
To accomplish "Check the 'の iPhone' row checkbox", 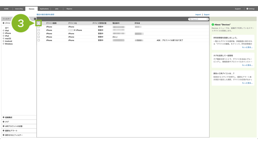I will (39, 30).
